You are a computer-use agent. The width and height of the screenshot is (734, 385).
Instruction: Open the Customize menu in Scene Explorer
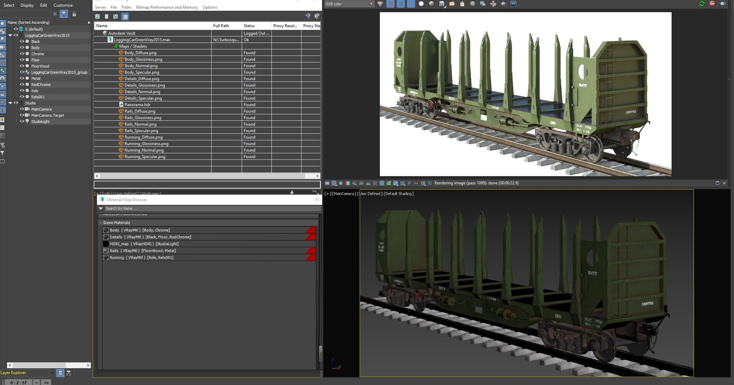pyautogui.click(x=63, y=5)
